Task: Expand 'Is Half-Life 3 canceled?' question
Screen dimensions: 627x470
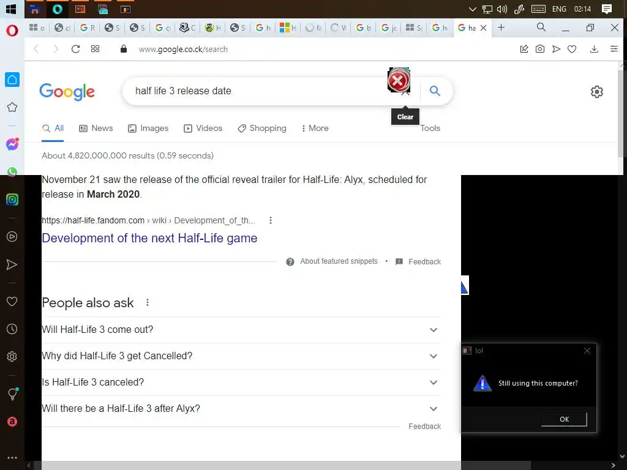Action: tap(241, 382)
